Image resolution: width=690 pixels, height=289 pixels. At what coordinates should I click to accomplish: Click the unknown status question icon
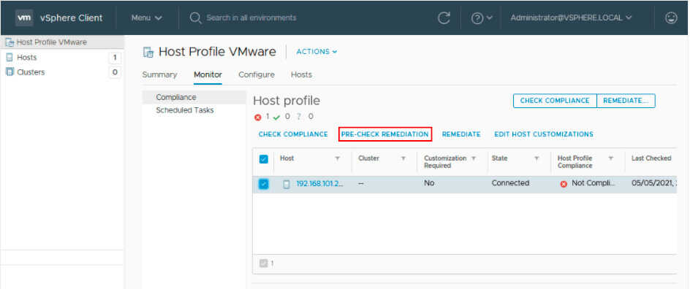298,117
